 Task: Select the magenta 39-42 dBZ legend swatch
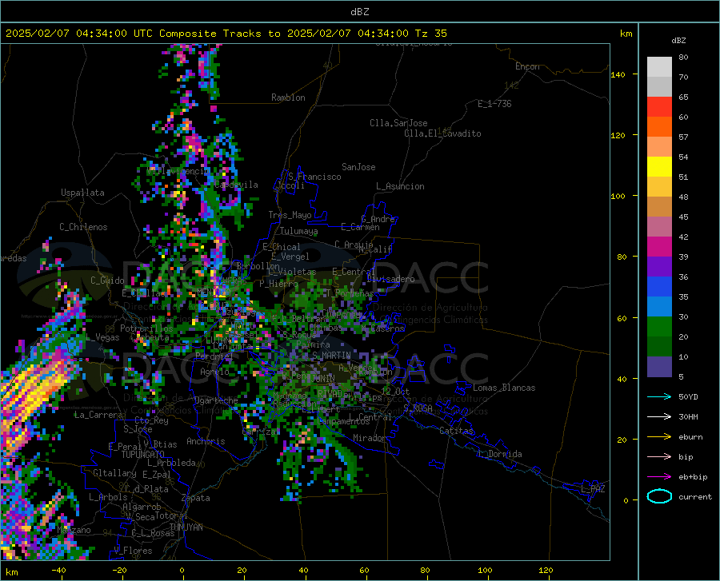click(x=659, y=247)
